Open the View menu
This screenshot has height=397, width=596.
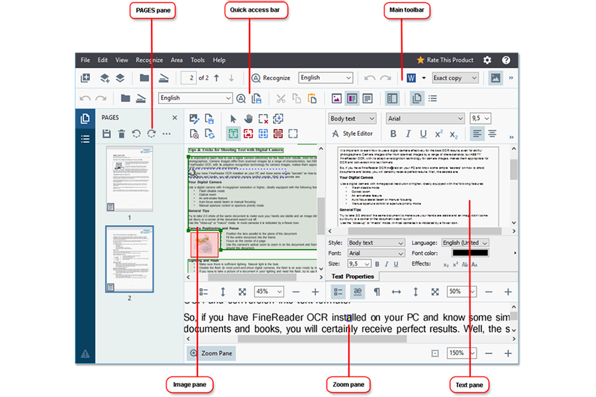122,60
